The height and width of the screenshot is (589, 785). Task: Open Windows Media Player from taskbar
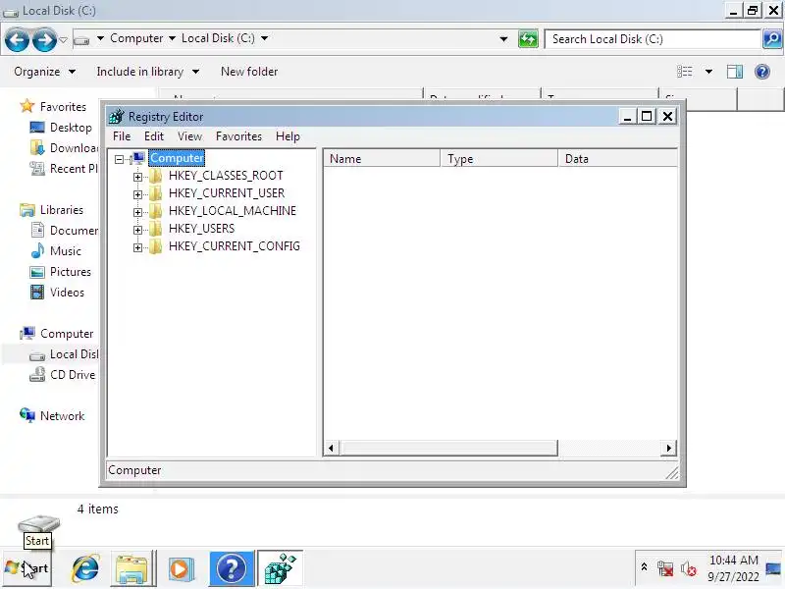[181, 568]
